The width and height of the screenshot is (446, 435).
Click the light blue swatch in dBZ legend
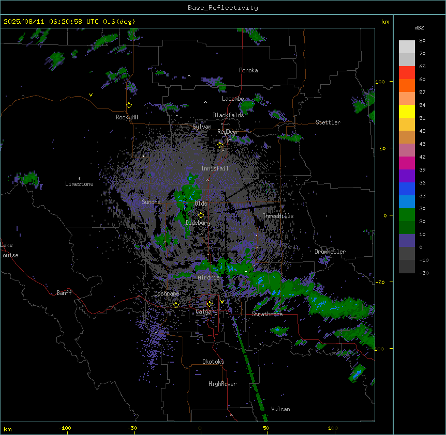pos(407,202)
